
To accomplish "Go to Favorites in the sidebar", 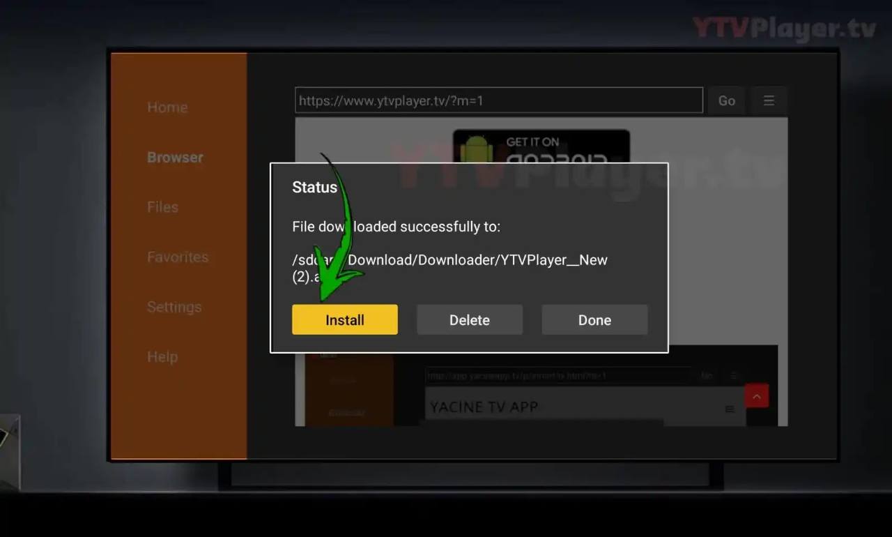I will point(178,257).
